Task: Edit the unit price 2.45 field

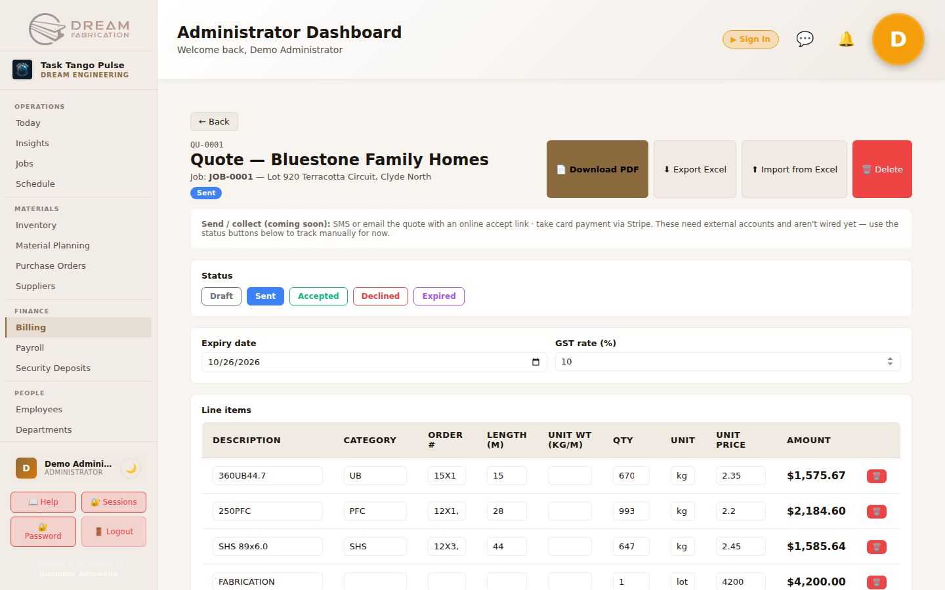Action: point(741,547)
